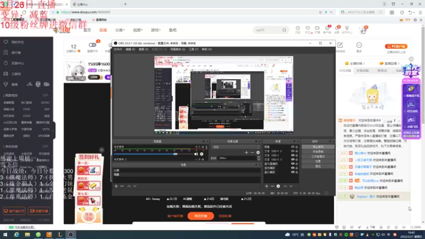Click 开始录制 start recording button in OBS
425x239 pixels.
[318, 152]
